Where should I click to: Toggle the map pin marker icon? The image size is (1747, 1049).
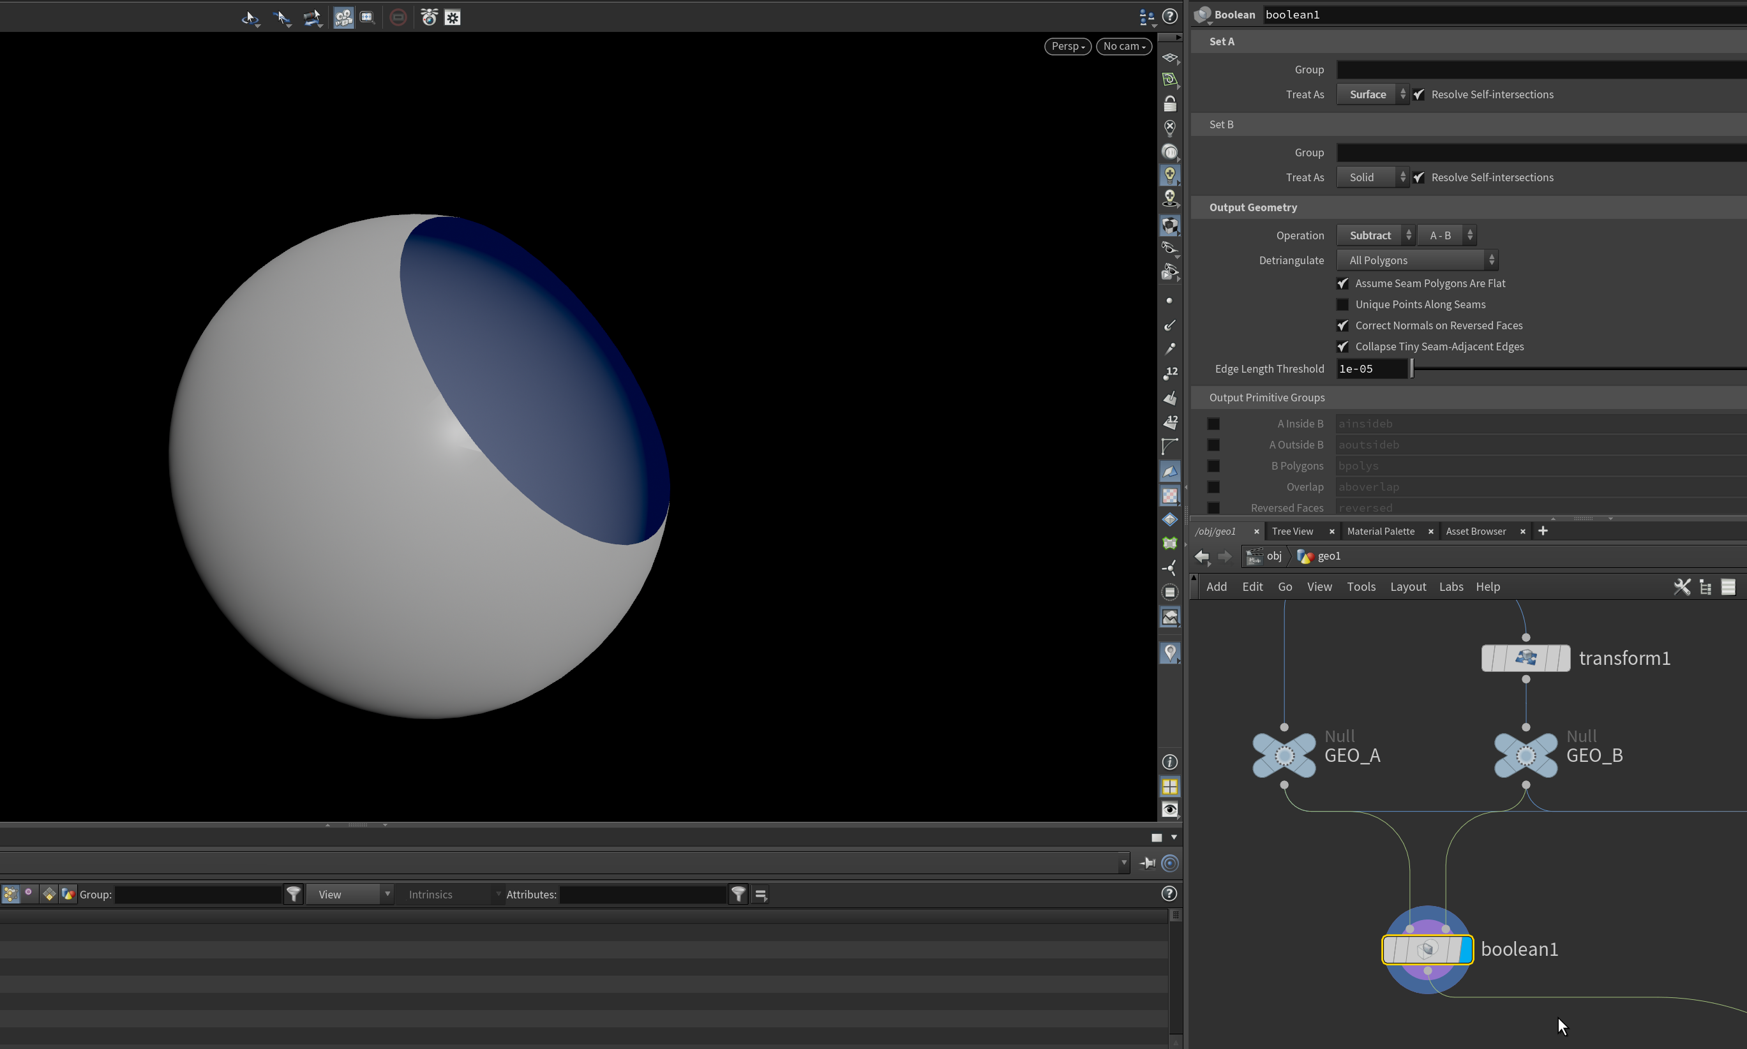(1169, 653)
